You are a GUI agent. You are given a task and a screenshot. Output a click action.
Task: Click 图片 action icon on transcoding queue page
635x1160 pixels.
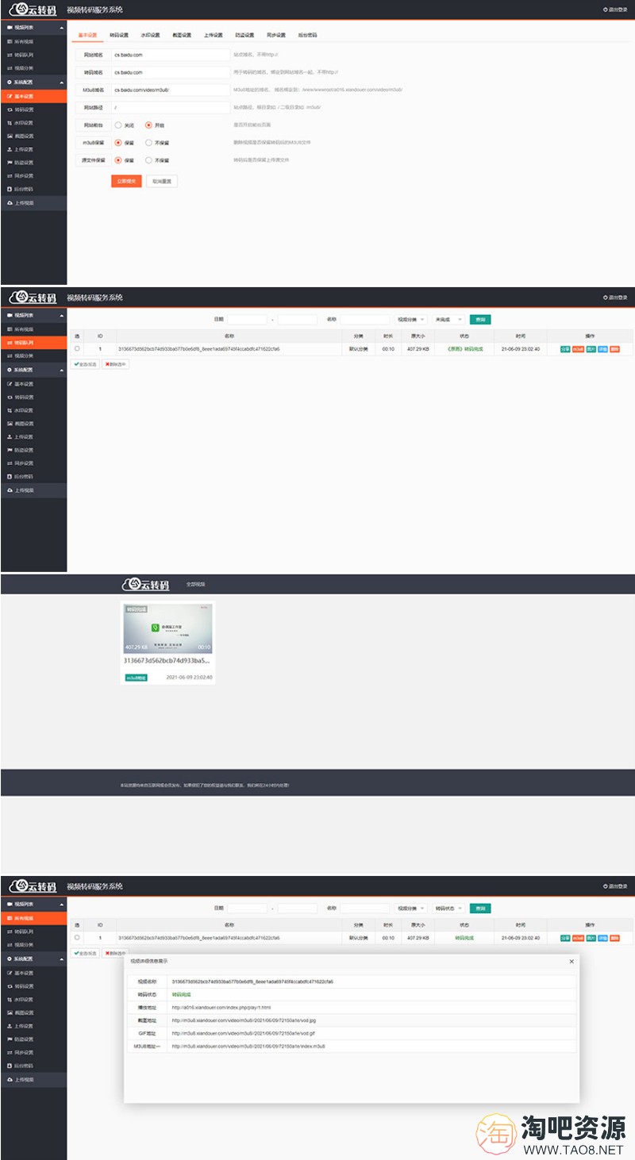click(x=591, y=349)
